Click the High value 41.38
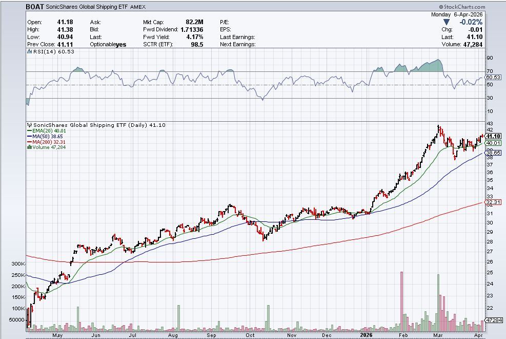 (x=65, y=29)
